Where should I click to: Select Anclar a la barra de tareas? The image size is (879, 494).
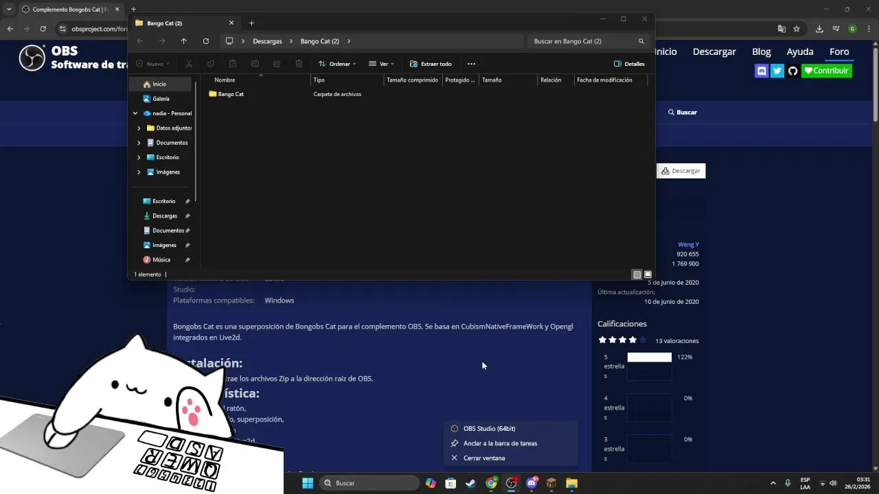click(x=511, y=443)
